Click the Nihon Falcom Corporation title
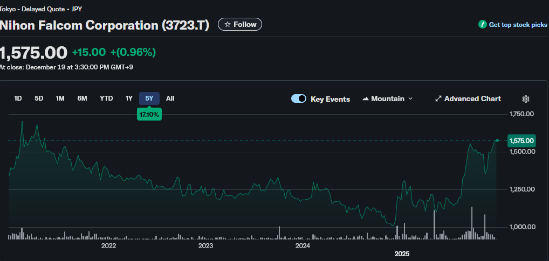Viewport: 549px width, 261px height. 104,25
